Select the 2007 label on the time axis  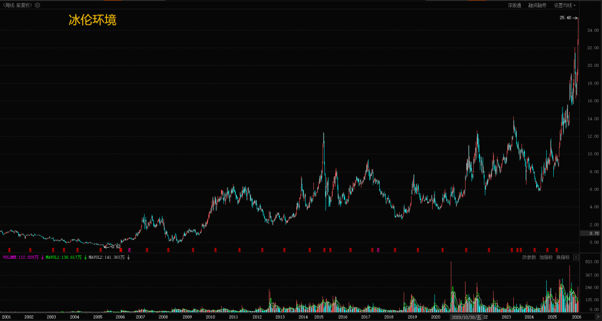click(140, 317)
